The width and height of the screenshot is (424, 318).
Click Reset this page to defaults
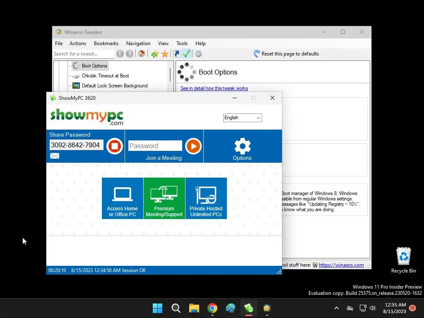pyautogui.click(x=287, y=54)
